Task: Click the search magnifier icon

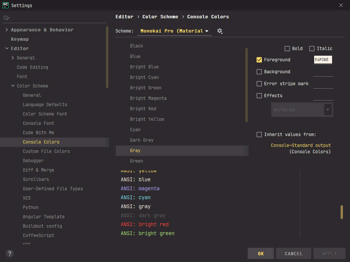Action: (x=6, y=18)
